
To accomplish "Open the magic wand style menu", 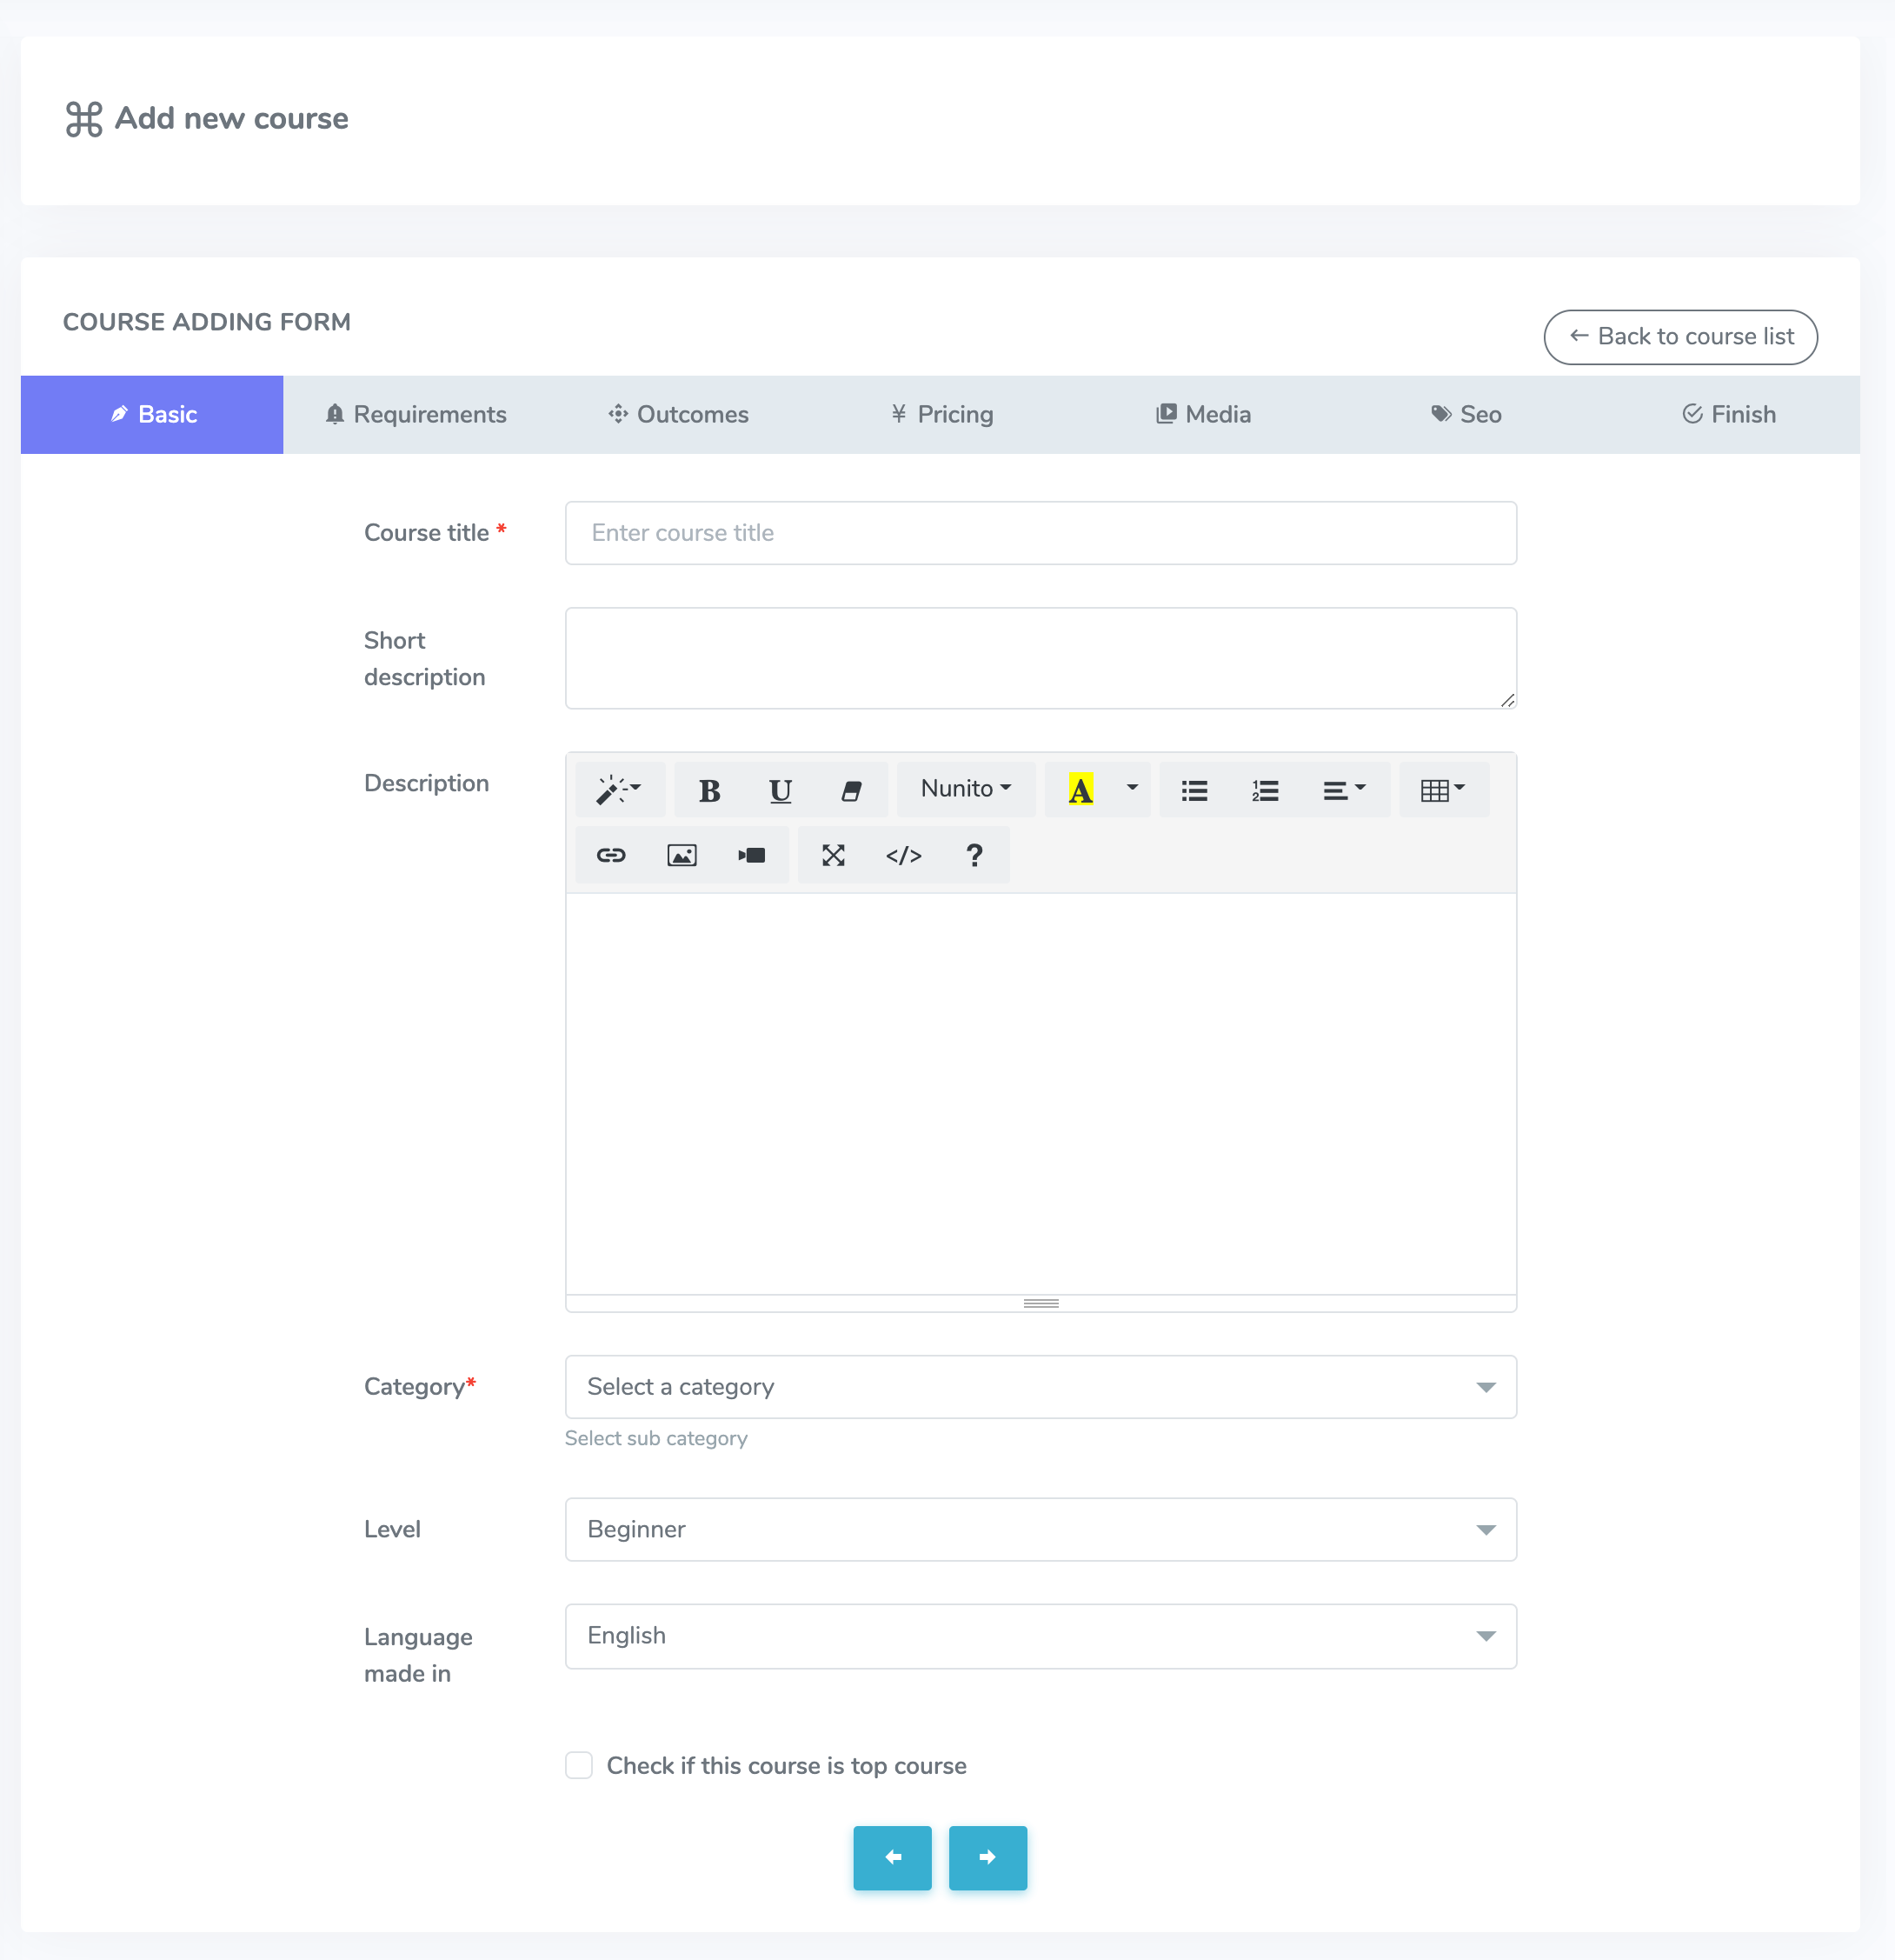I will click(x=620, y=790).
